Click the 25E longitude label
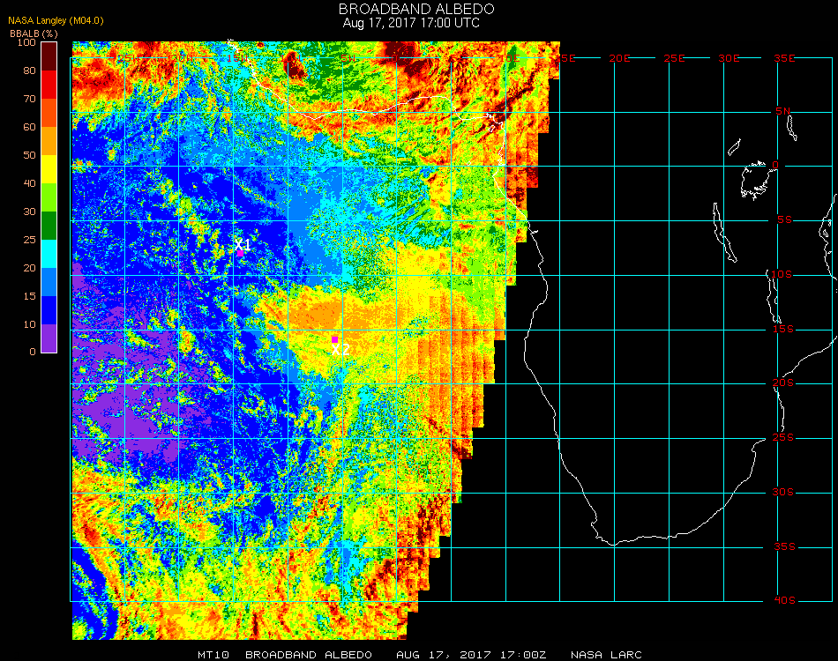Image resolution: width=838 pixels, height=661 pixels. [x=674, y=58]
